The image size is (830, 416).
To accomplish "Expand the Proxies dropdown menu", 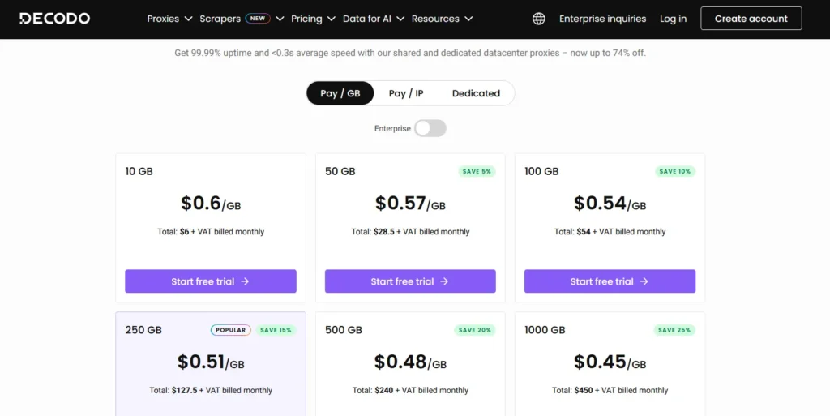I will coord(169,19).
